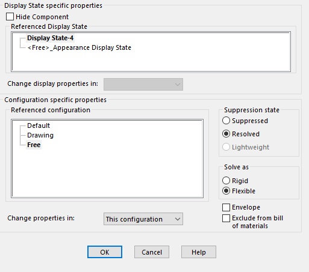Select the Free configuration
Viewport: 309px width, 272px height.
point(34,145)
